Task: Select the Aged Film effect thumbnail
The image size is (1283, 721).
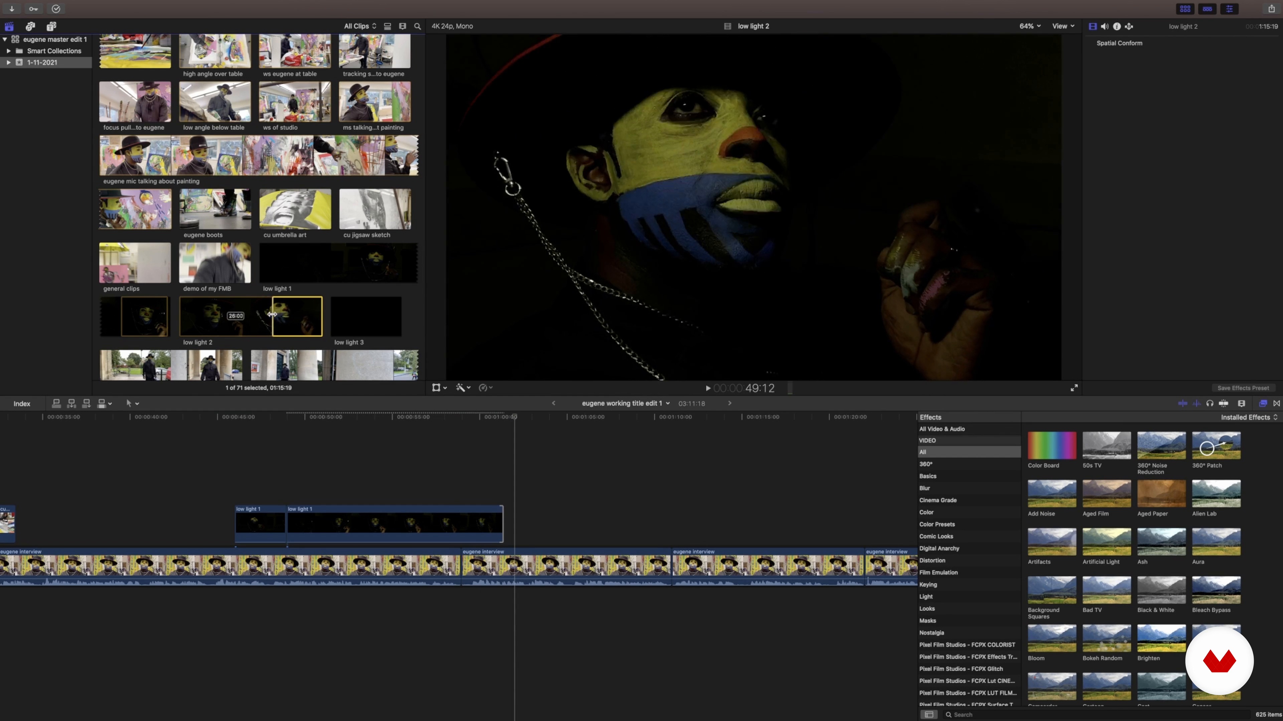Action: tap(1107, 494)
